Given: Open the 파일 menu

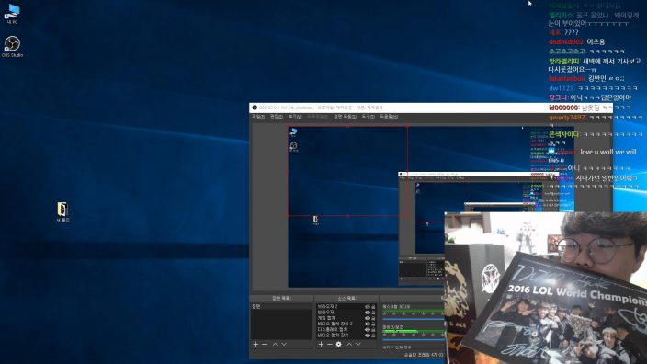Looking at the screenshot, I should (258, 117).
